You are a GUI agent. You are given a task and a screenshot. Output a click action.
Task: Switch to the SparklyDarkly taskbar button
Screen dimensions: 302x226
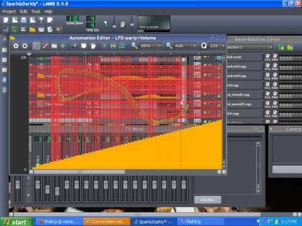(x=154, y=222)
